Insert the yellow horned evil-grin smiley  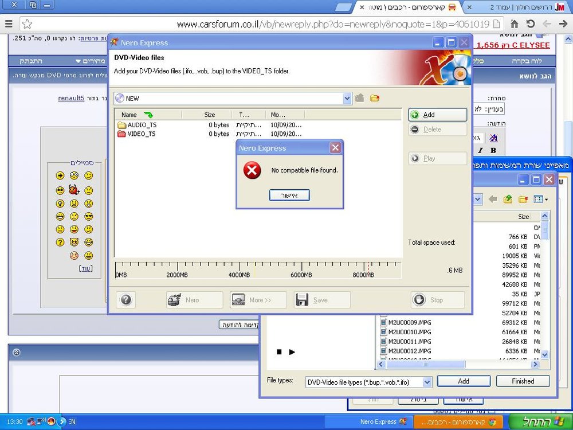pos(74,242)
